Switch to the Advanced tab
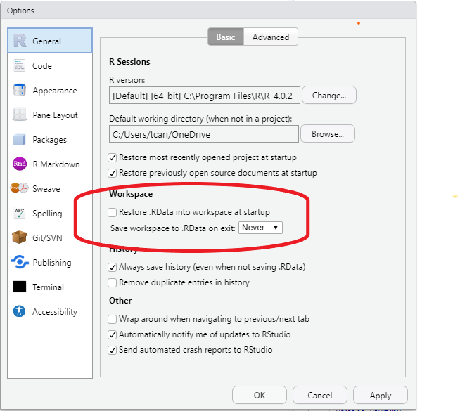 [x=271, y=37]
